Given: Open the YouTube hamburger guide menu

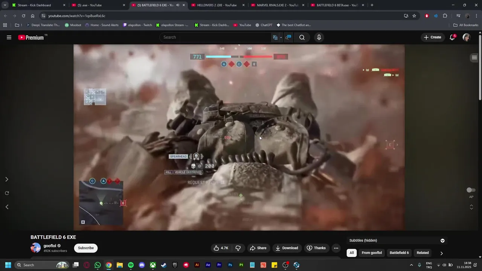Looking at the screenshot, I should [9, 37].
